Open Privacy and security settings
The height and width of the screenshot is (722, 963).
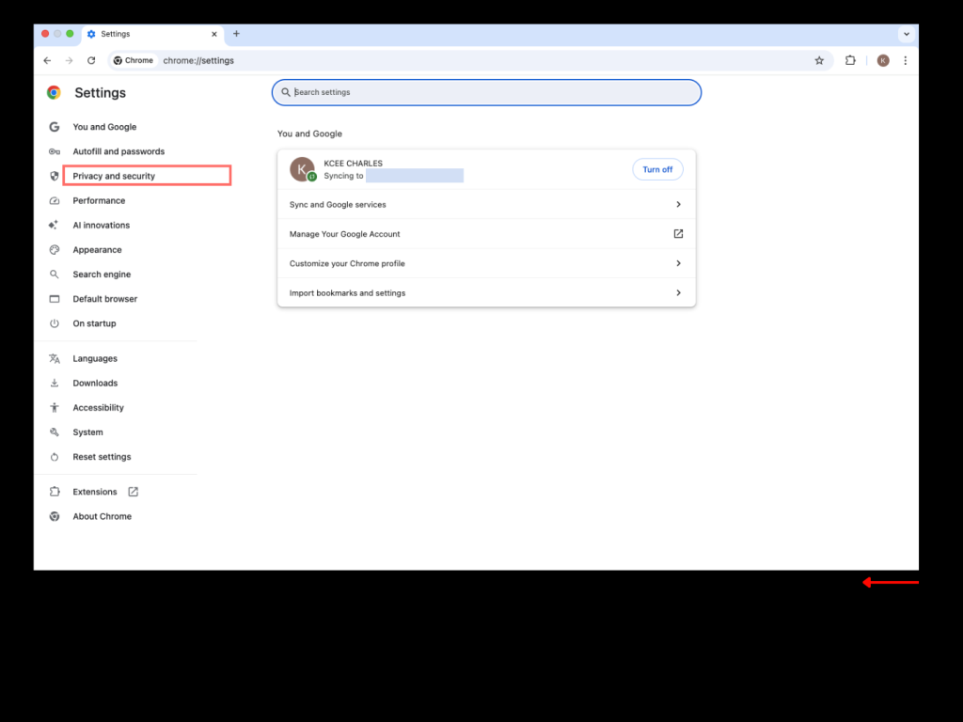pyautogui.click(x=114, y=176)
